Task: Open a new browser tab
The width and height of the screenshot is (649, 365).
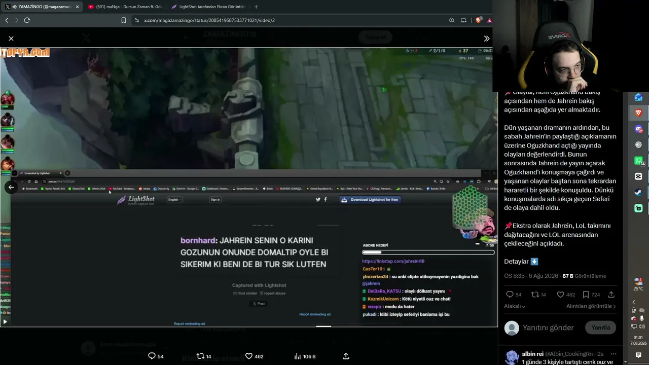Action: coord(256,7)
